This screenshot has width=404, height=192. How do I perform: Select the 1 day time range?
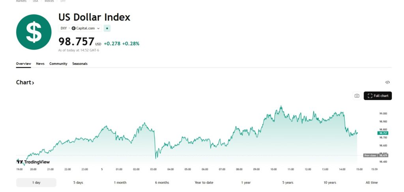(36, 183)
